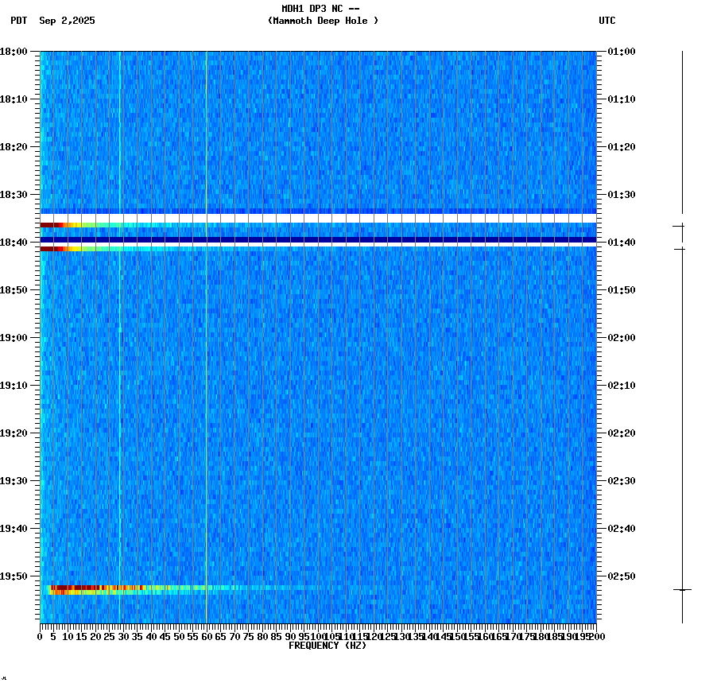Click the 18:00 time label
Viewport: 717px width, 687px height.
(x=17, y=50)
